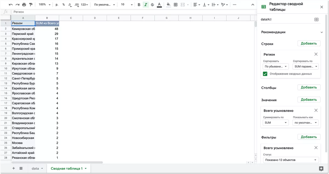
Task: Select the Регион header cell
Action: (23, 23)
